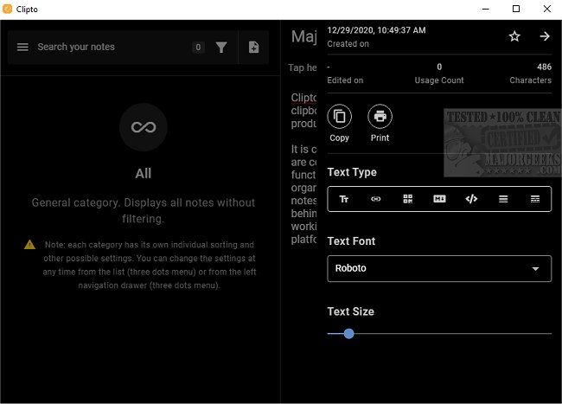The width and height of the screenshot is (562, 404).
Task: Click the All category infinity icon
Action: tap(144, 127)
